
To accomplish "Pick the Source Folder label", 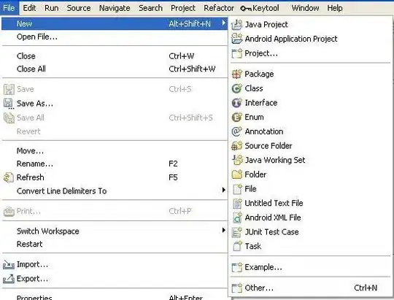I will pos(269,146).
